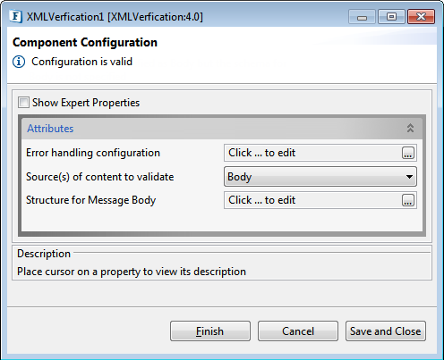
Task: Click the Finish button
Action: [x=210, y=331]
